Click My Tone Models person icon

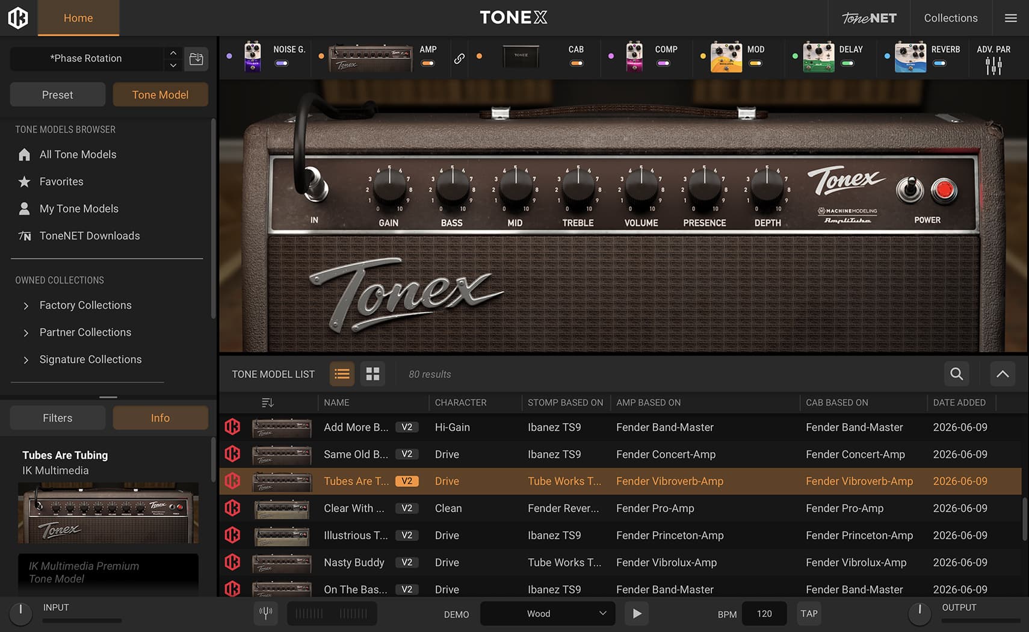24,209
